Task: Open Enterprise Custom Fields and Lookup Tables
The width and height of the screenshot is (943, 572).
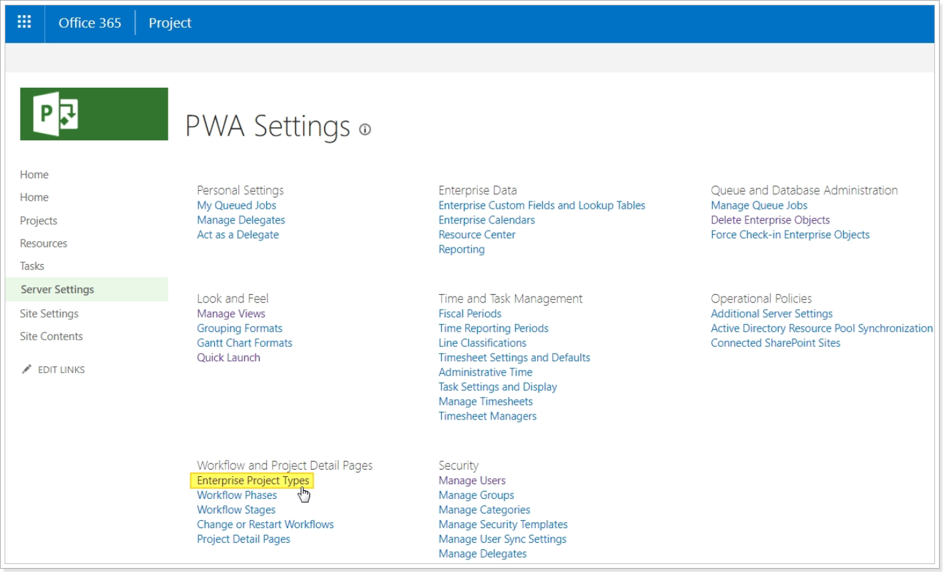Action: 542,206
